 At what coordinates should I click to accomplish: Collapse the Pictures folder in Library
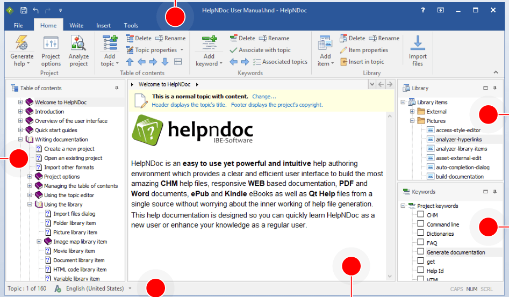[413, 121]
